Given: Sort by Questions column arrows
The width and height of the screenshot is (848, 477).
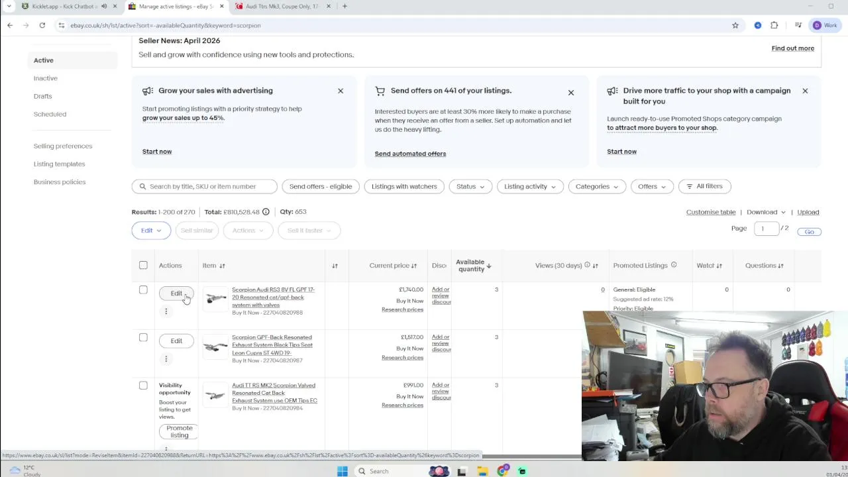Looking at the screenshot, I should click(780, 266).
